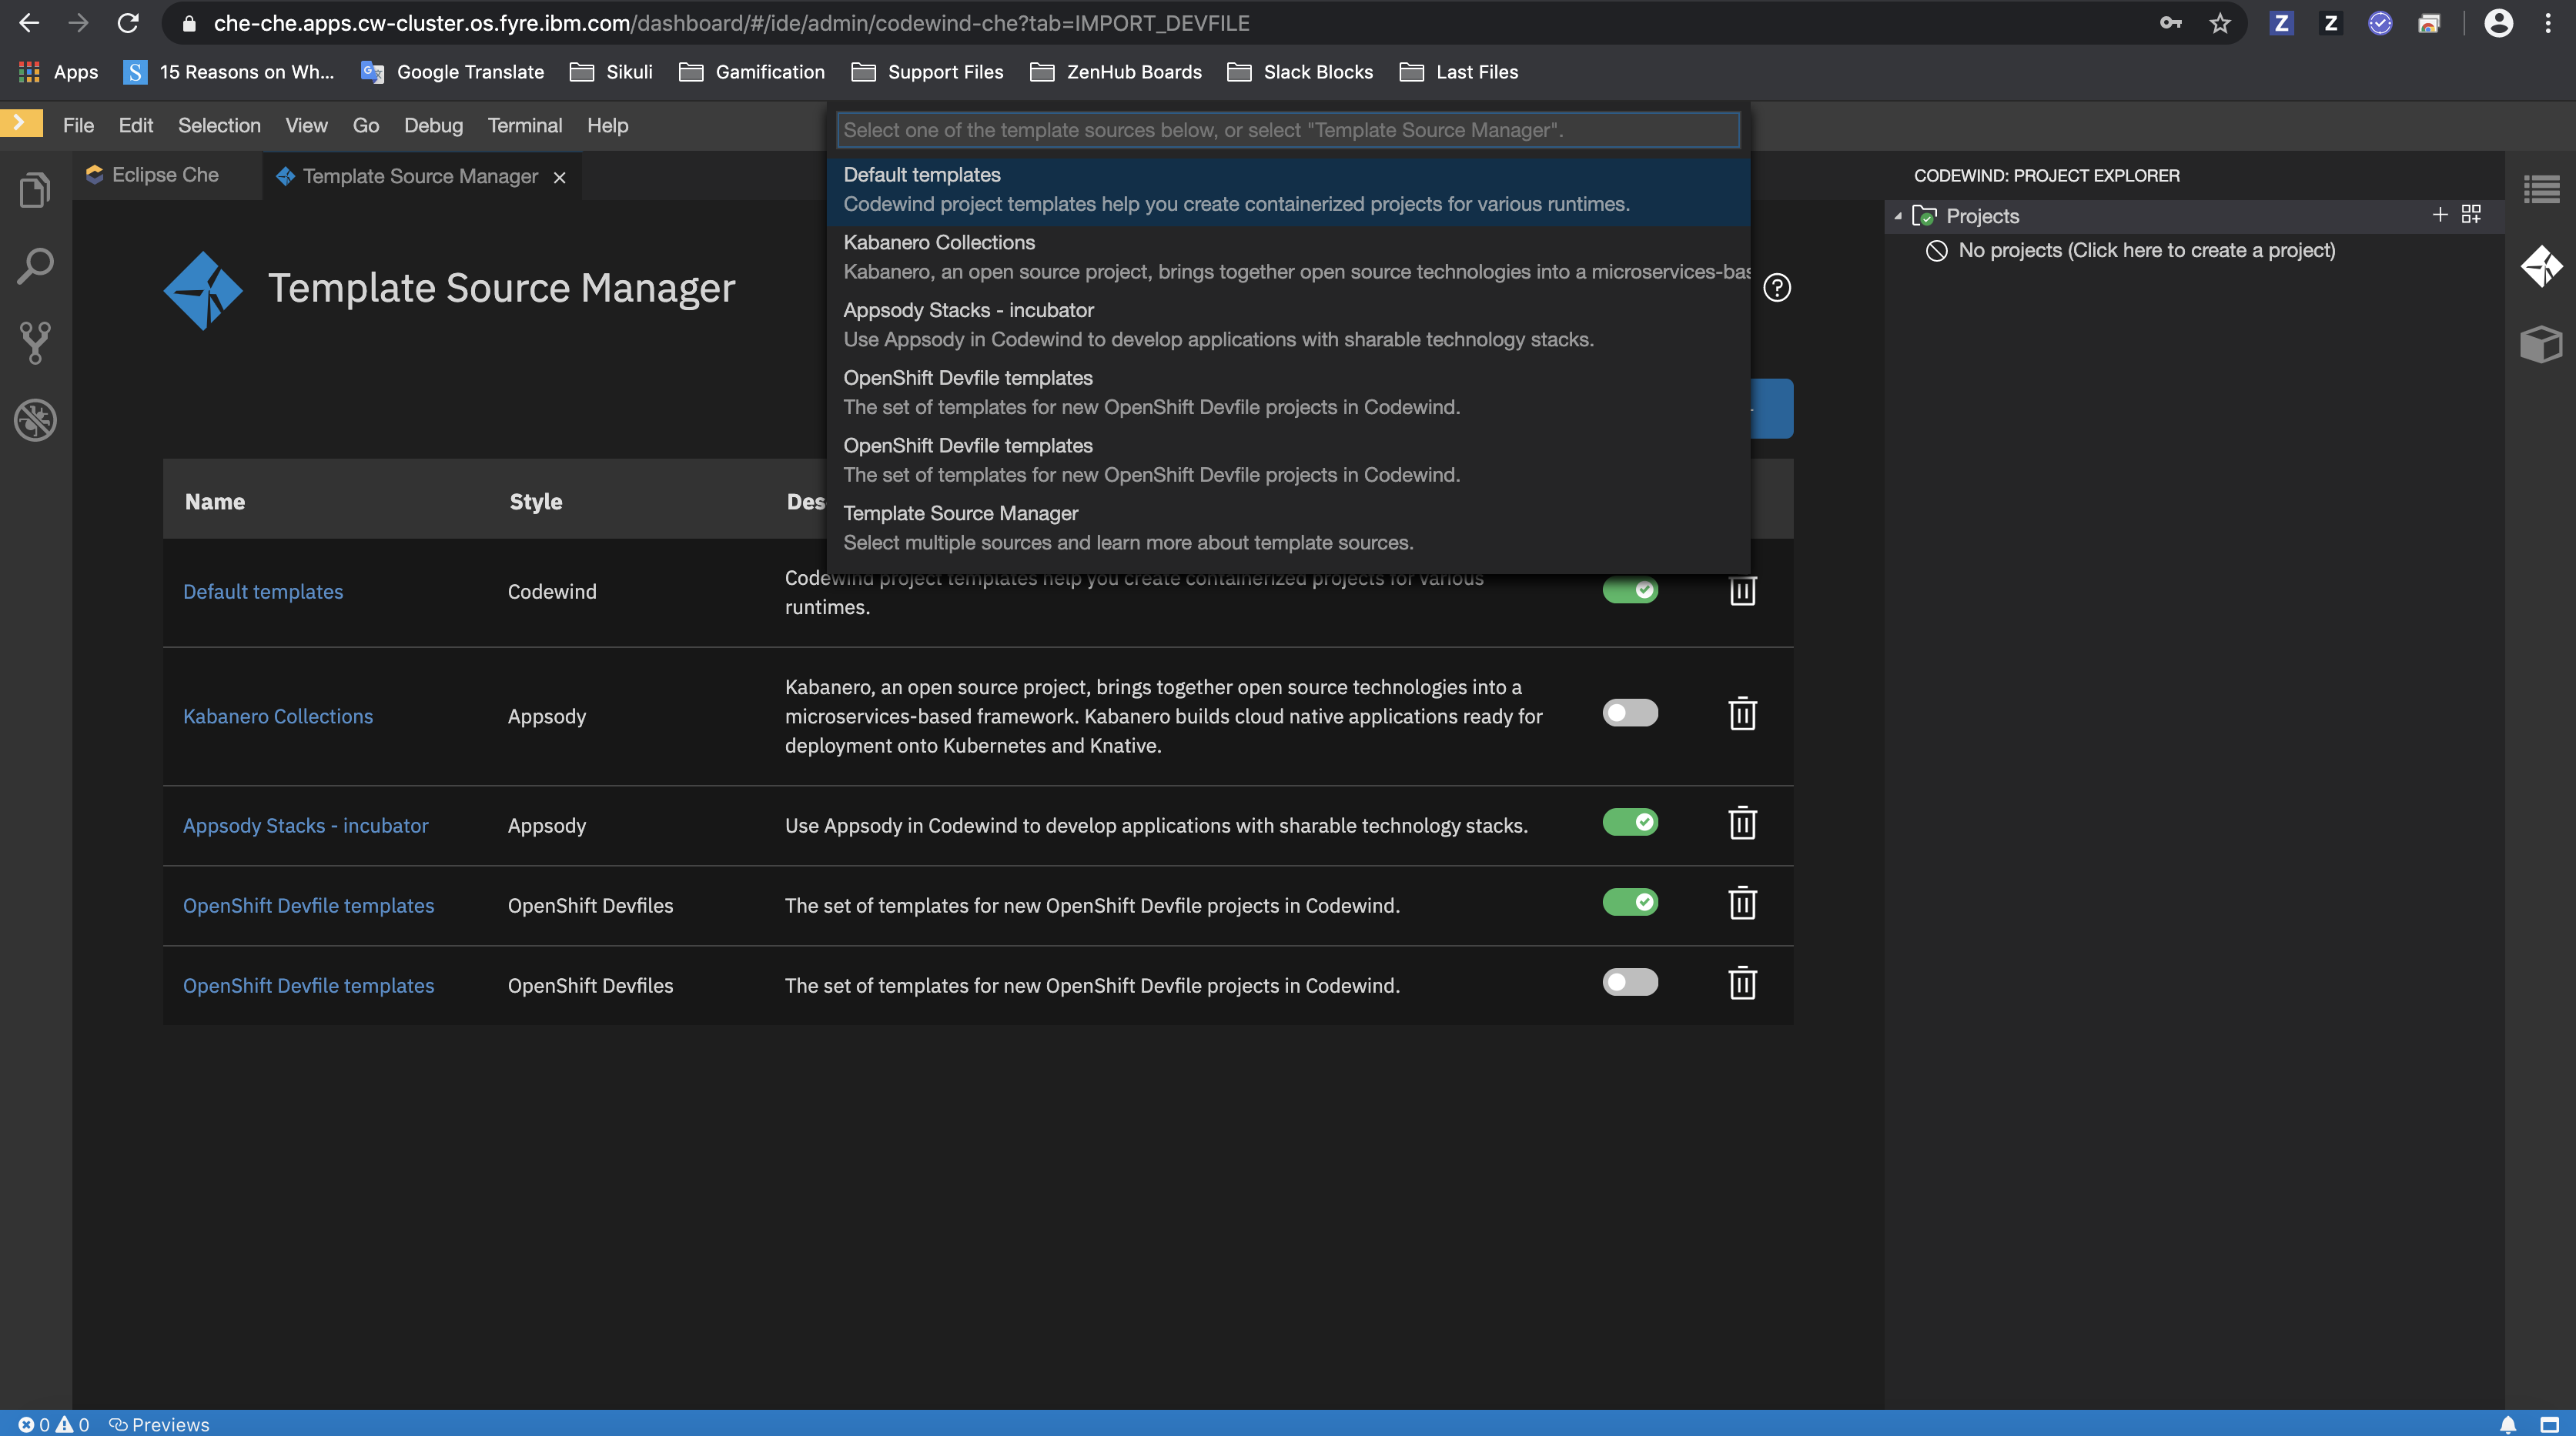The height and width of the screenshot is (1436, 2576).
Task: Click the plus icon next to Projects
Action: coord(2439,215)
